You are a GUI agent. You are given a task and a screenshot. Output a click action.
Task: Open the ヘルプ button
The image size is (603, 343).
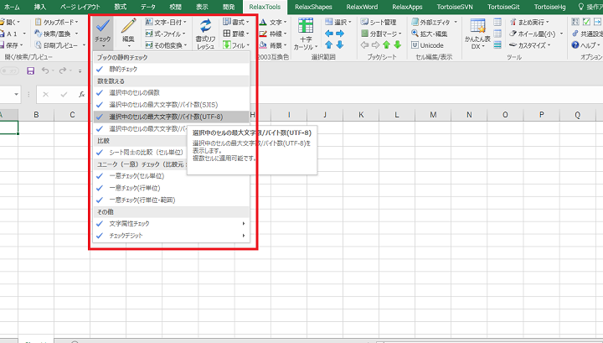585,45
